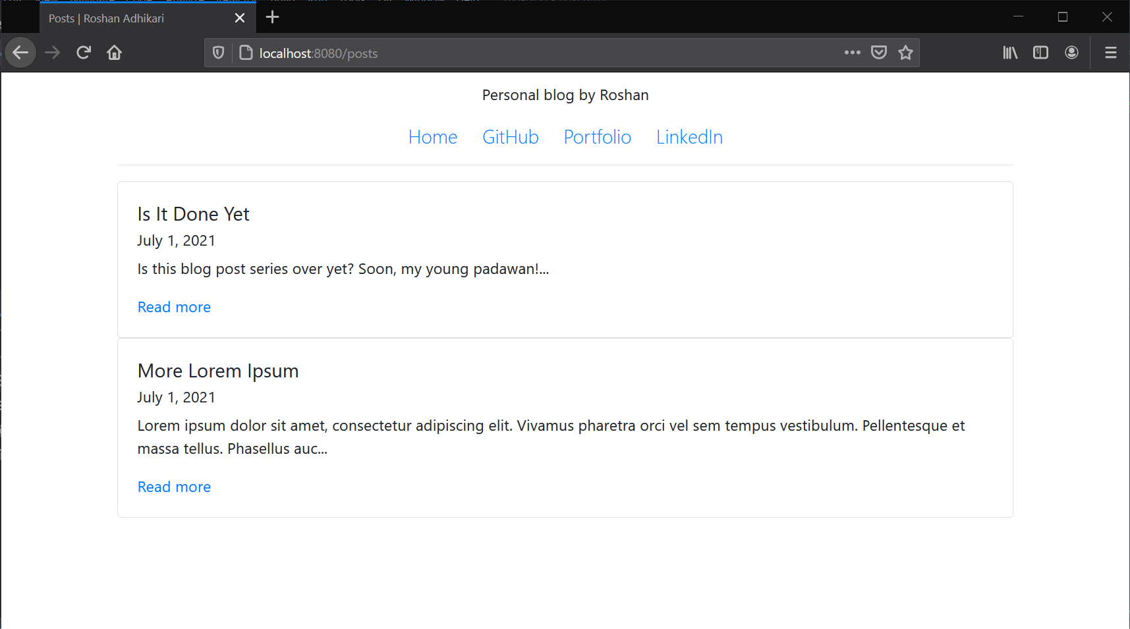Go back to the previous page
Viewport: 1130px width, 629px height.
coord(20,53)
